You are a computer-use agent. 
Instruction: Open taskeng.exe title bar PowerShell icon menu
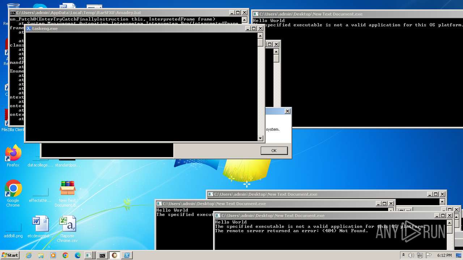click(29, 28)
